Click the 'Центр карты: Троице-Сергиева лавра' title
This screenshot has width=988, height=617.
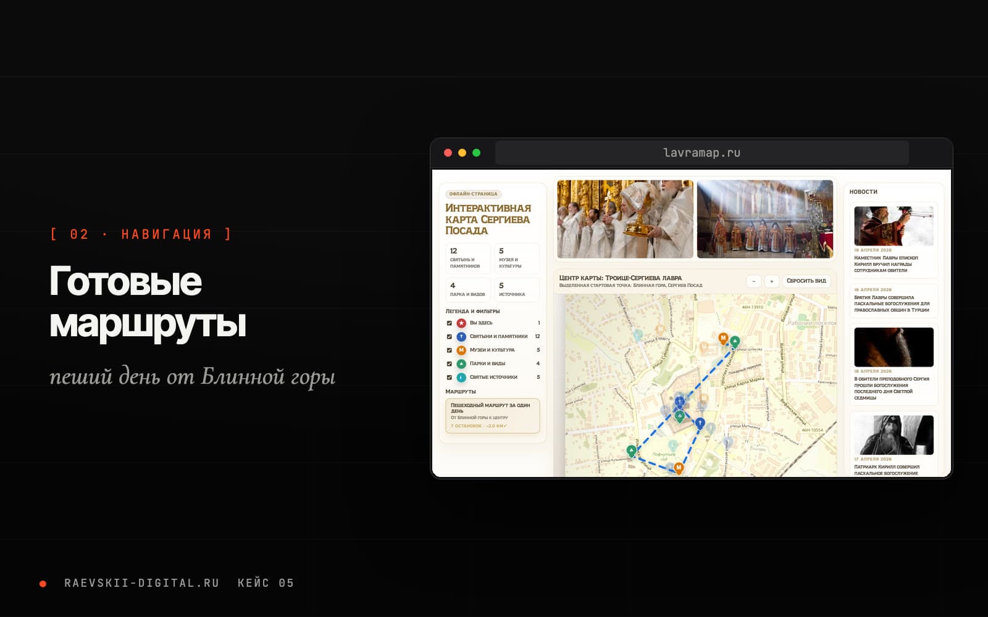[x=620, y=278]
